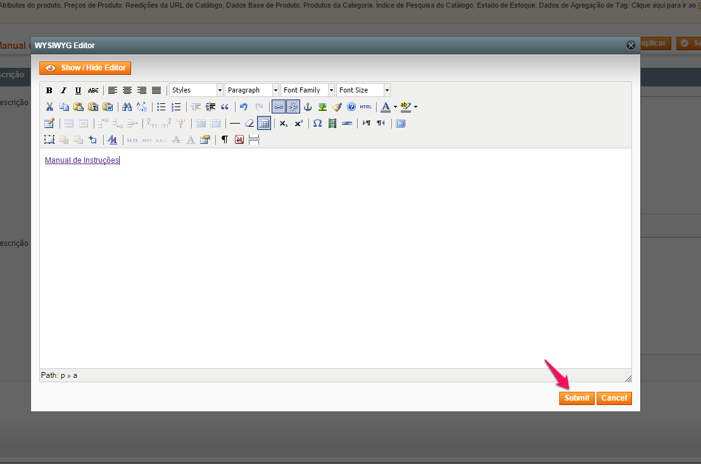Open the Font Size dropdown
The width and height of the screenshot is (701, 464).
[363, 90]
